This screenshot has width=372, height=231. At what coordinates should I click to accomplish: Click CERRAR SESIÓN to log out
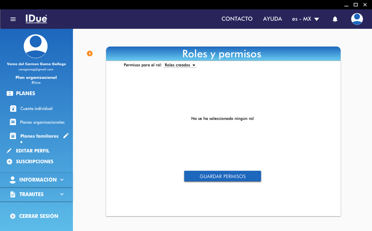click(34, 216)
